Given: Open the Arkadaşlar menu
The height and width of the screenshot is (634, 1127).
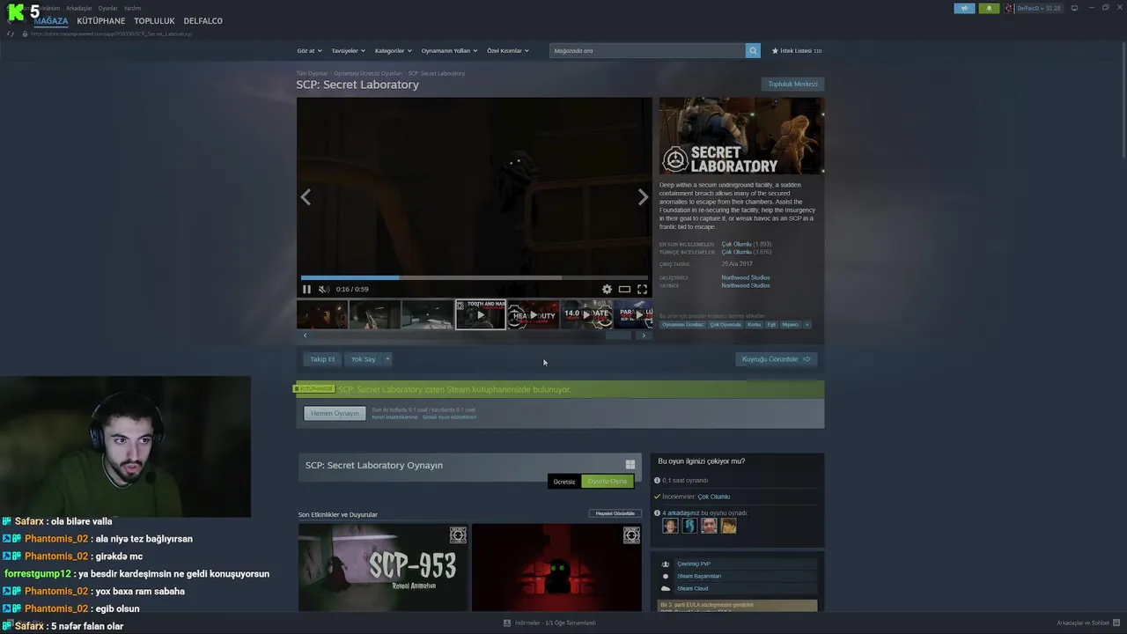Looking at the screenshot, I should [78, 8].
